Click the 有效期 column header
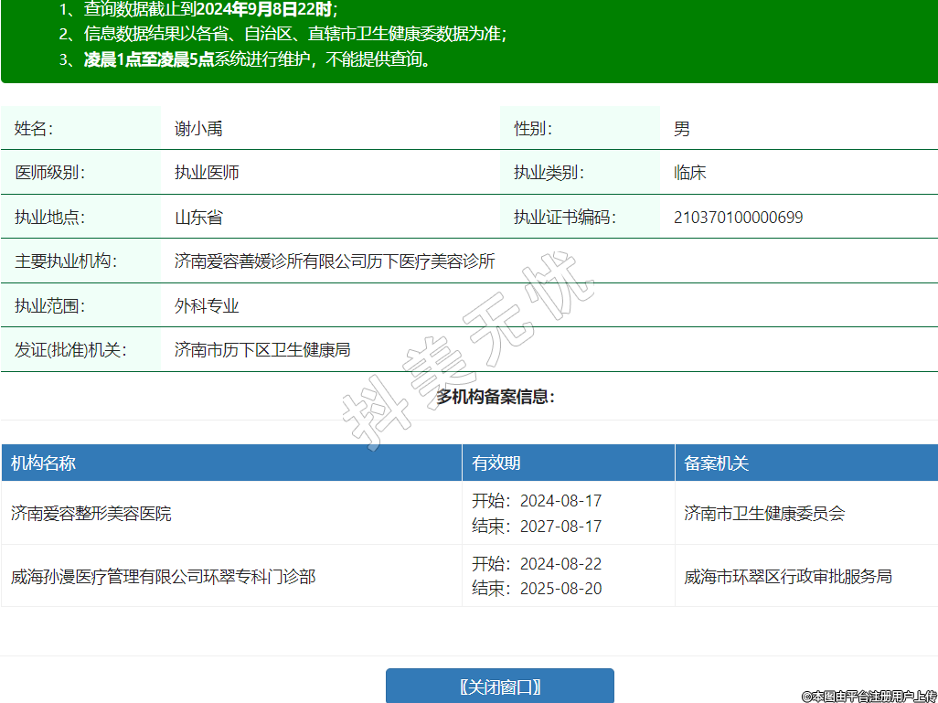 click(x=496, y=463)
